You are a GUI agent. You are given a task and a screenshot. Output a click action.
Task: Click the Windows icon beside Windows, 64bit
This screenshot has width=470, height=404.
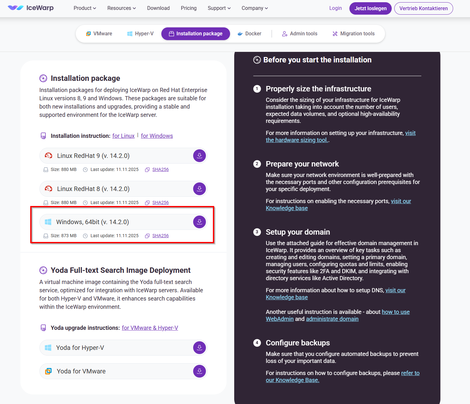tap(48, 222)
